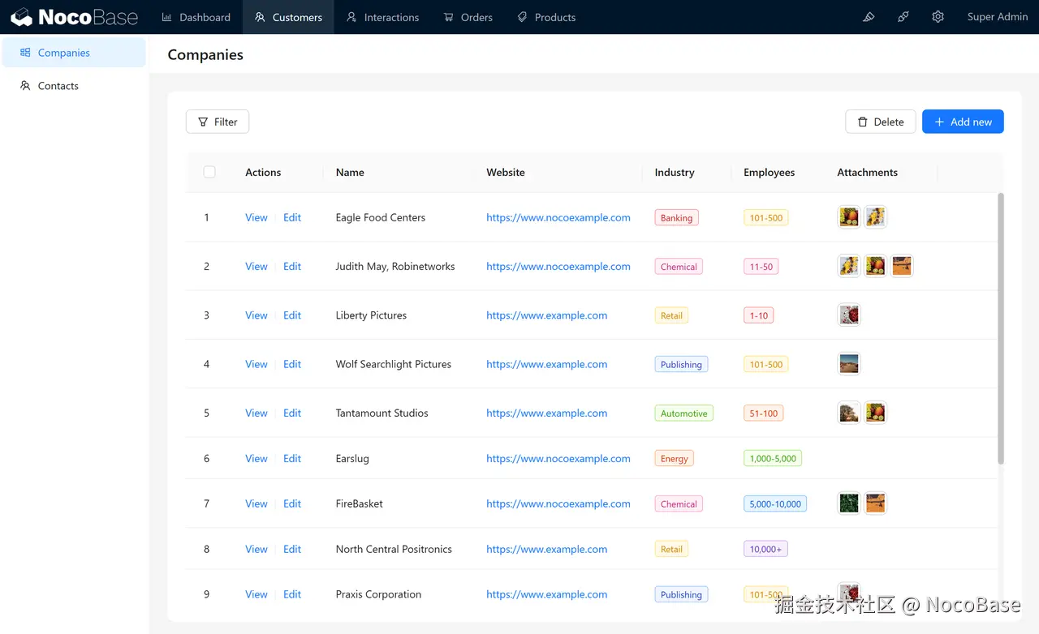Viewport: 1039px width, 634px height.
Task: Open Eagle Food Centers website link
Action: 558,217
